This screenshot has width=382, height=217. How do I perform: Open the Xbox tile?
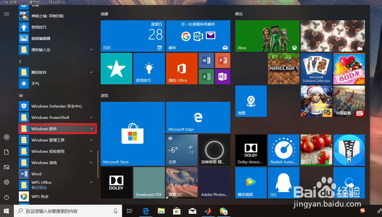(x=267, y=36)
